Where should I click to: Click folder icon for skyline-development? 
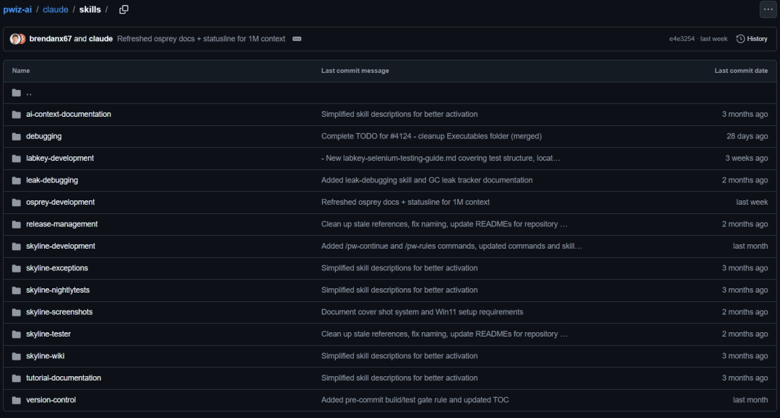[x=17, y=246]
